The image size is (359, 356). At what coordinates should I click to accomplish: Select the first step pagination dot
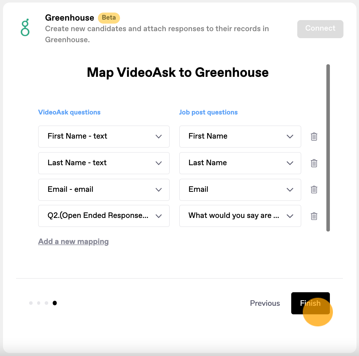[31, 303]
